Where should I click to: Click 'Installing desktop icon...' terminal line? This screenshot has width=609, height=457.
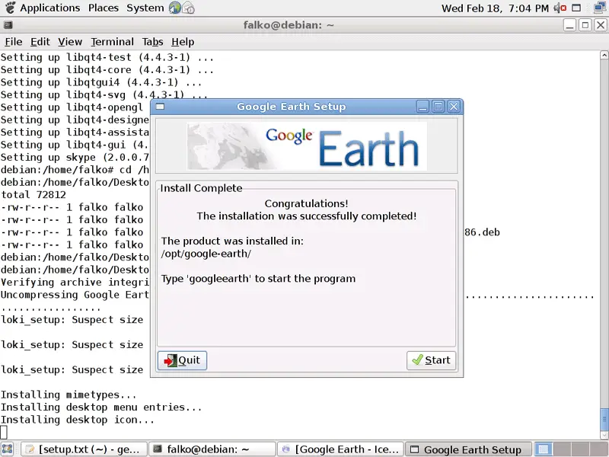[78, 420]
